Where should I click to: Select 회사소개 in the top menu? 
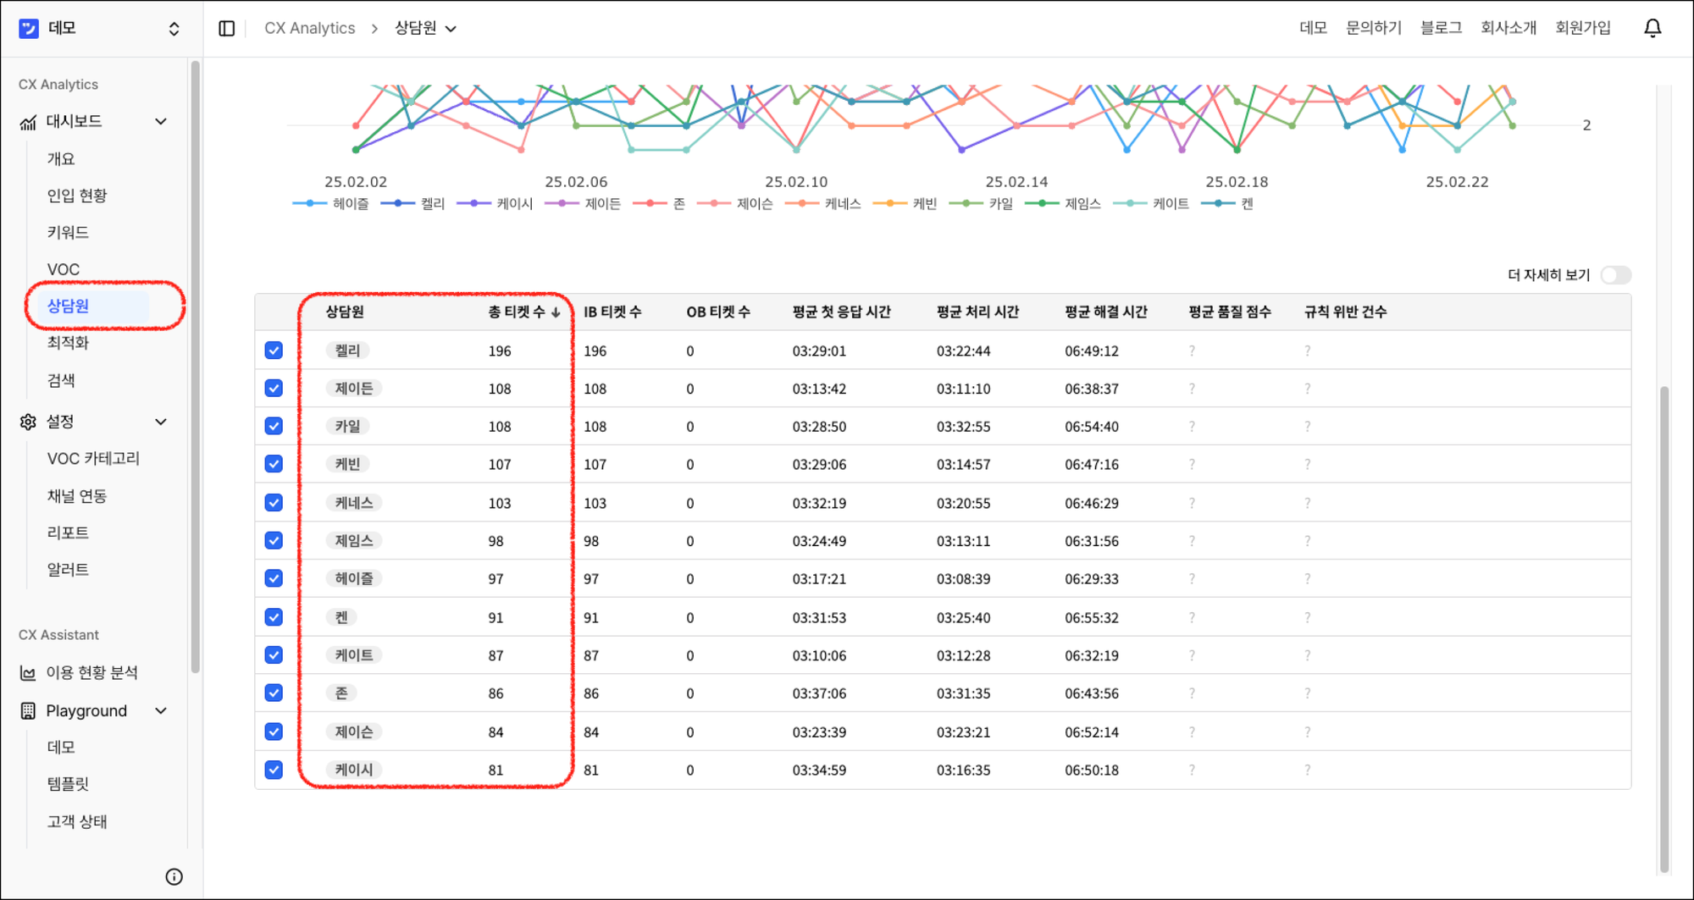1508,27
